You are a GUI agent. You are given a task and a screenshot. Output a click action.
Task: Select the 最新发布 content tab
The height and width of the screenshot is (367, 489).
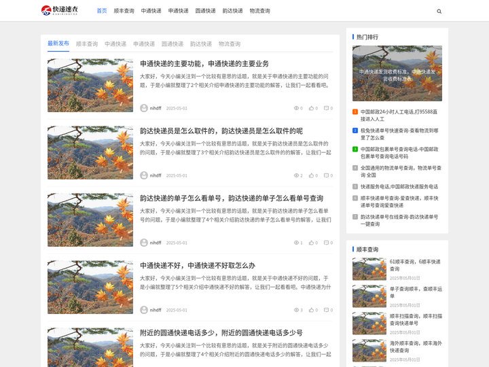pyautogui.click(x=58, y=43)
